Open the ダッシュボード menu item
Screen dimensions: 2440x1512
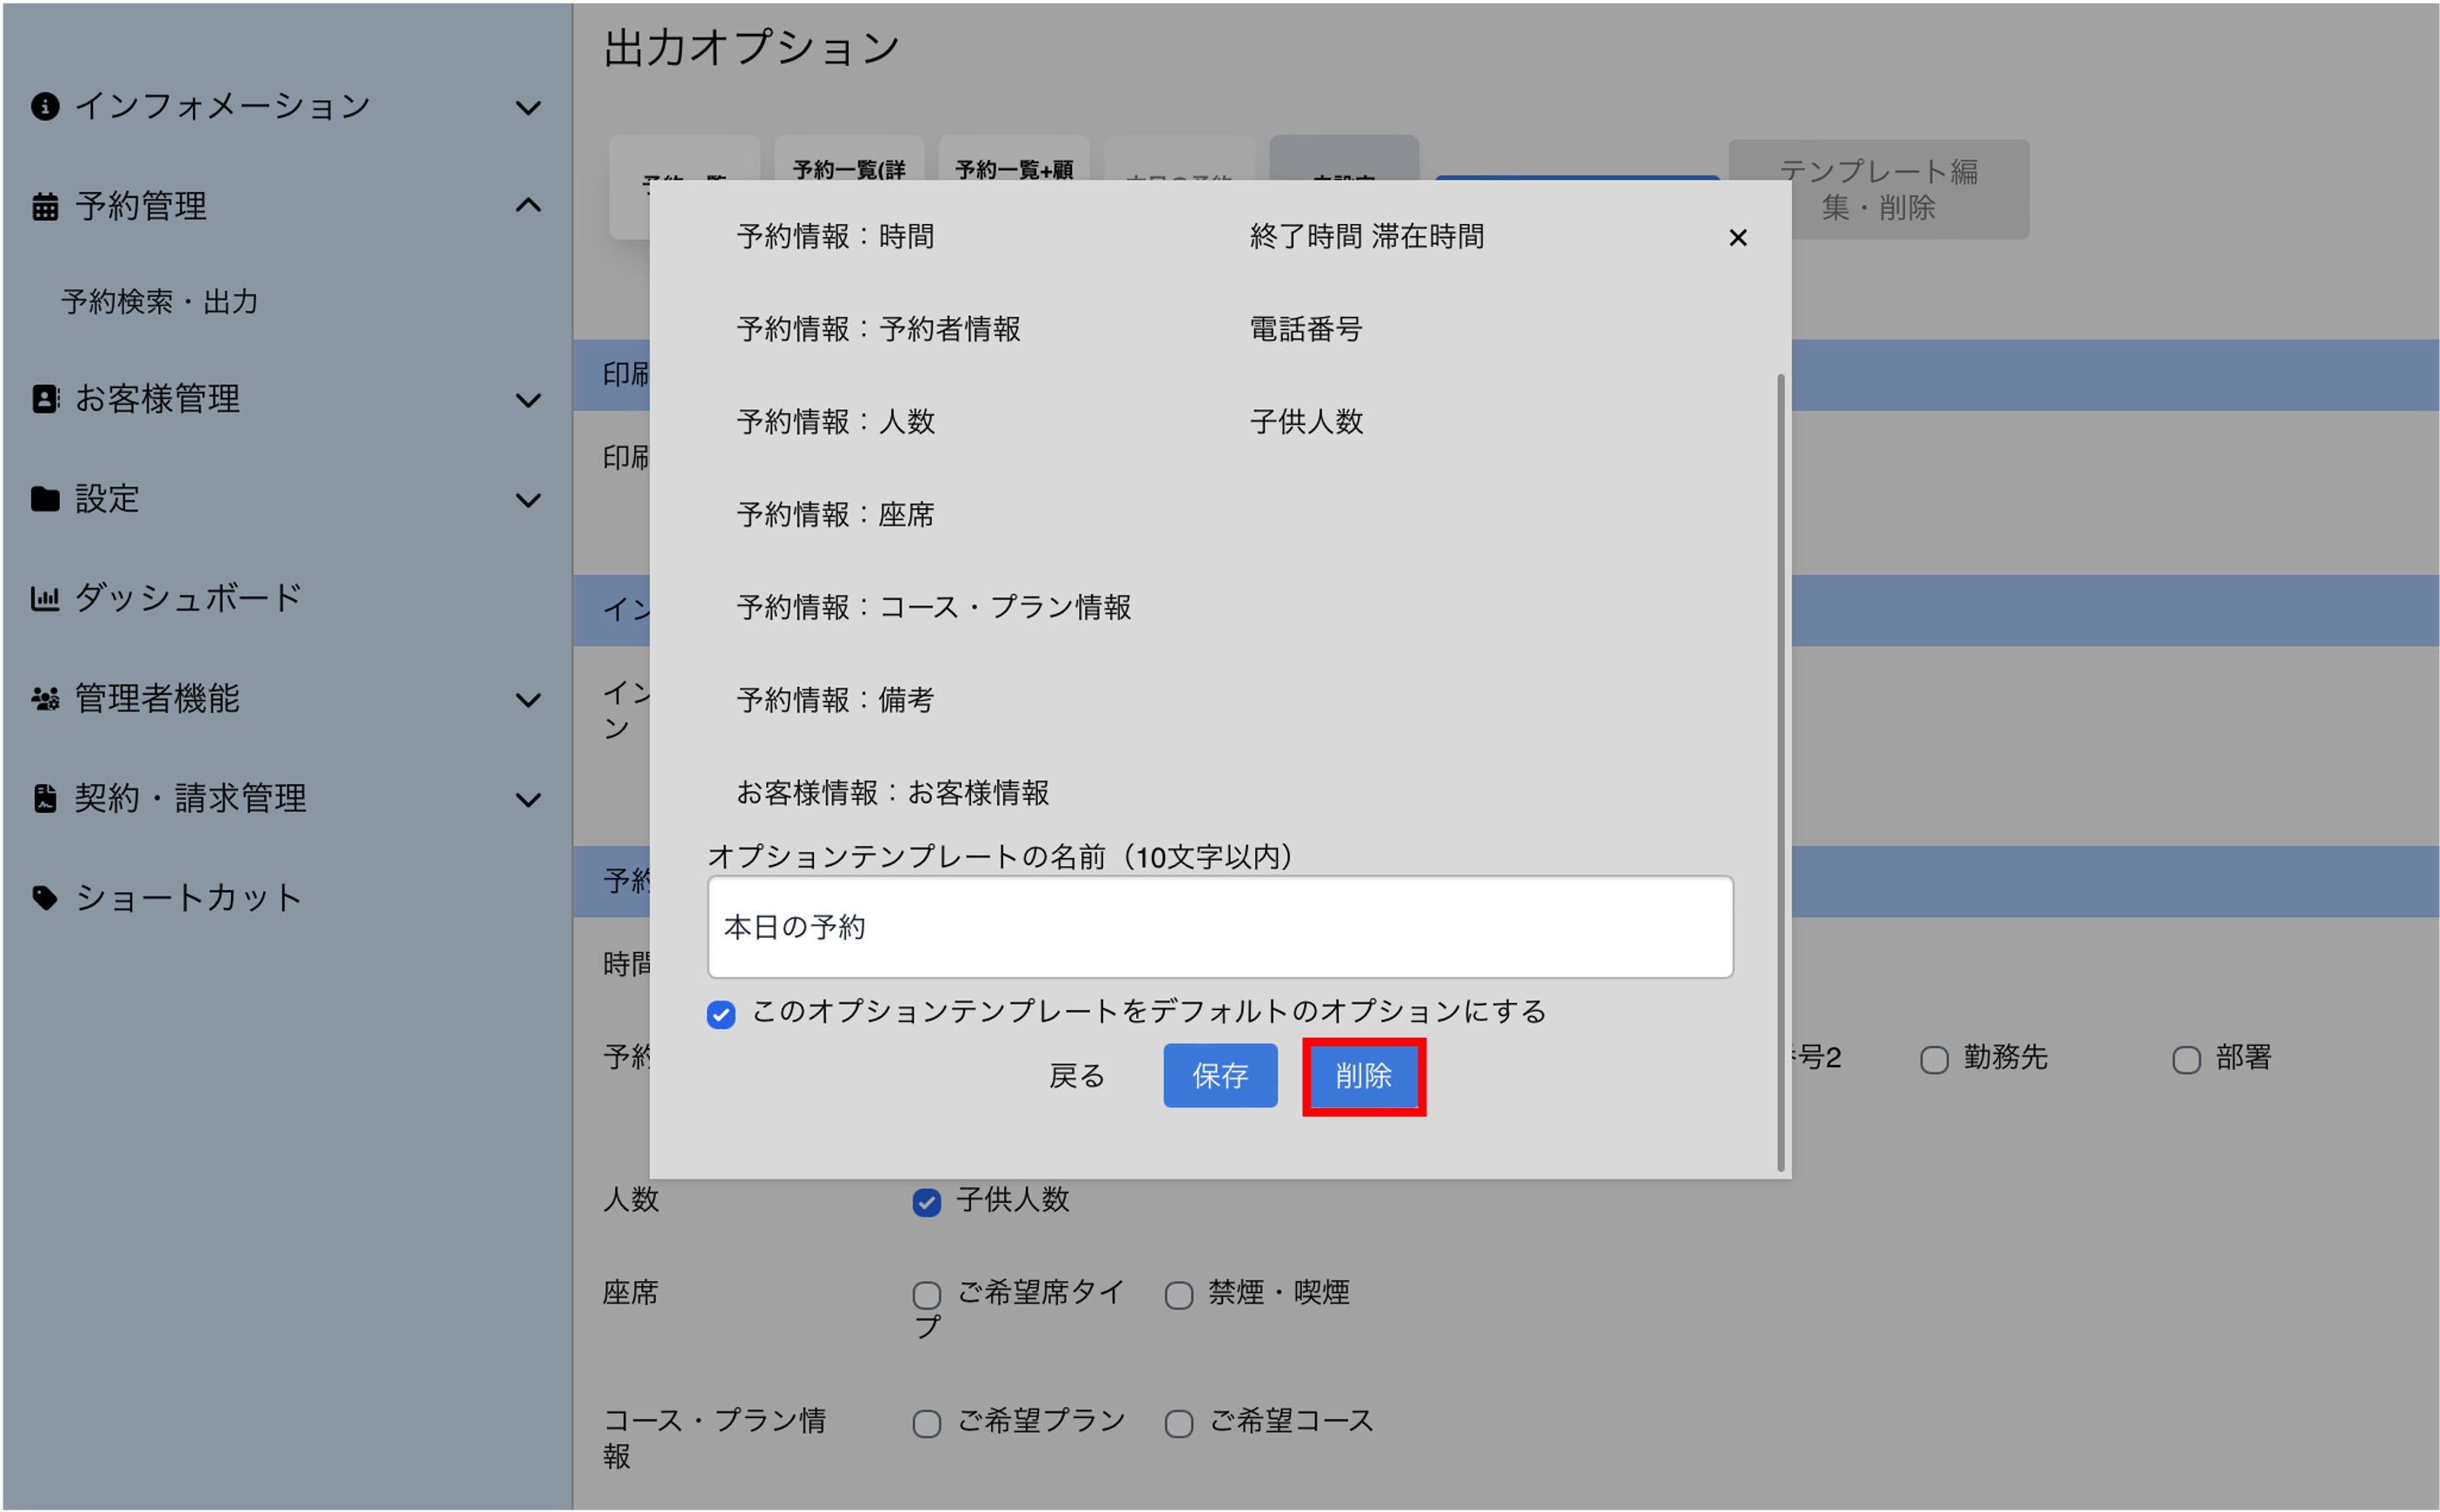pyautogui.click(x=188, y=598)
